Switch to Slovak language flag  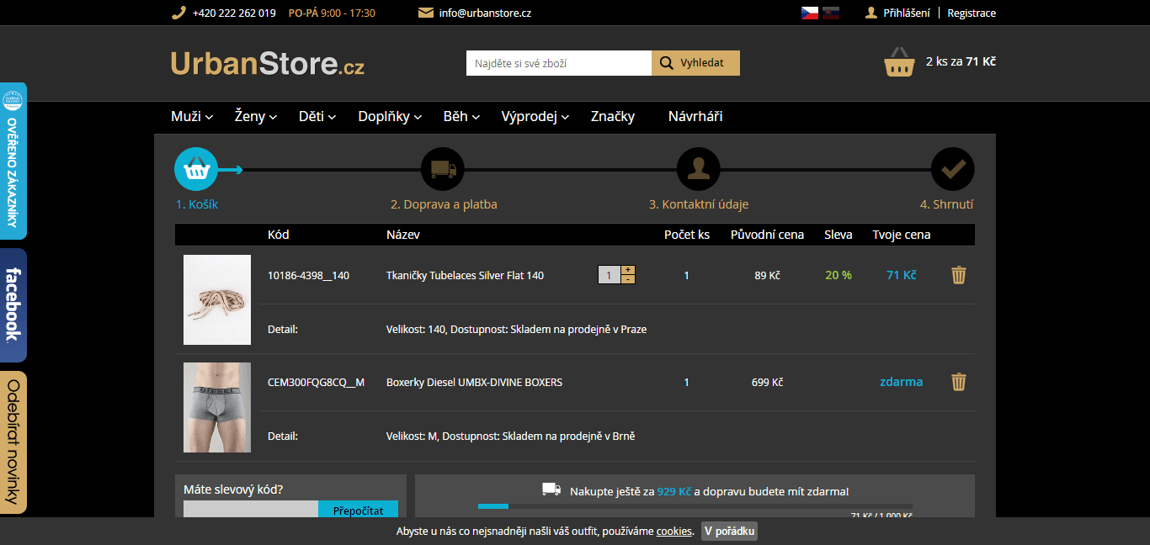[831, 13]
